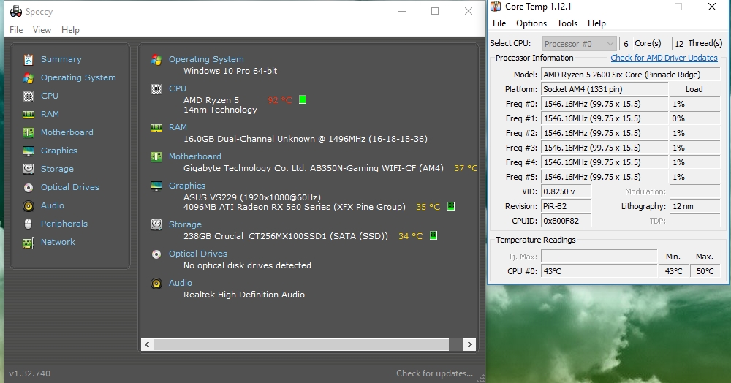Click Speccy version text v1.32.740
This screenshot has width=731, height=383.
(29, 373)
